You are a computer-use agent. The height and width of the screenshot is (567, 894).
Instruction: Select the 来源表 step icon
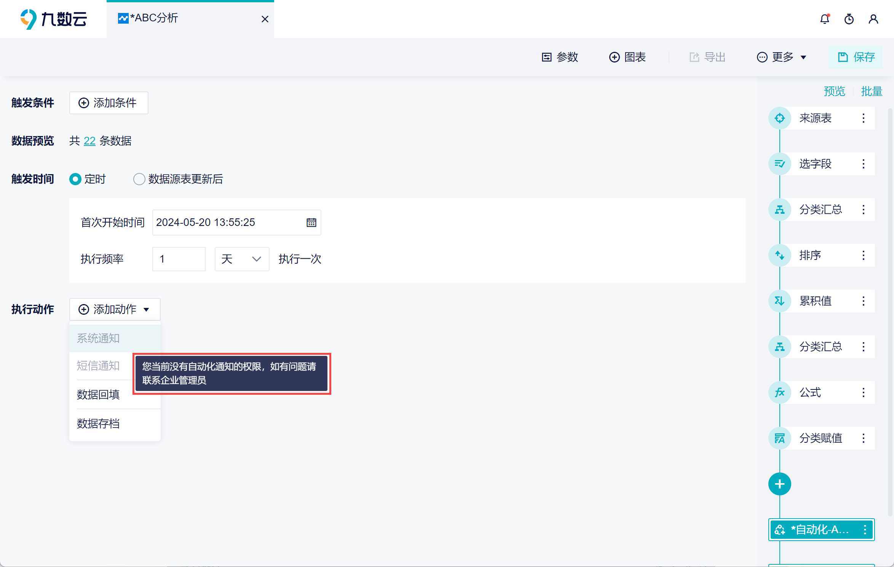779,118
